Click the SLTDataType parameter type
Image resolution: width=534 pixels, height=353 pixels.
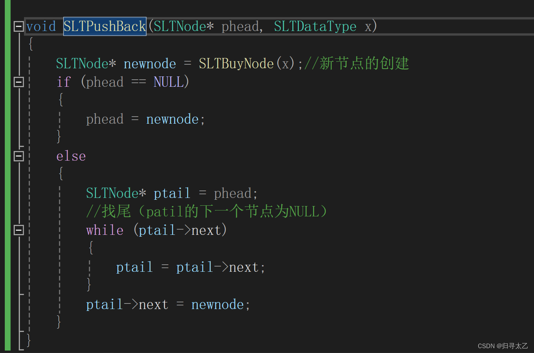coord(315,27)
